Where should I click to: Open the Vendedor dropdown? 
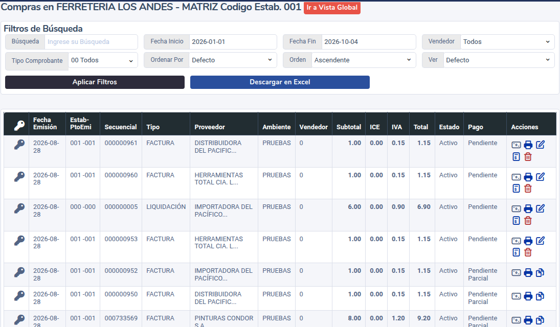pyautogui.click(x=507, y=42)
